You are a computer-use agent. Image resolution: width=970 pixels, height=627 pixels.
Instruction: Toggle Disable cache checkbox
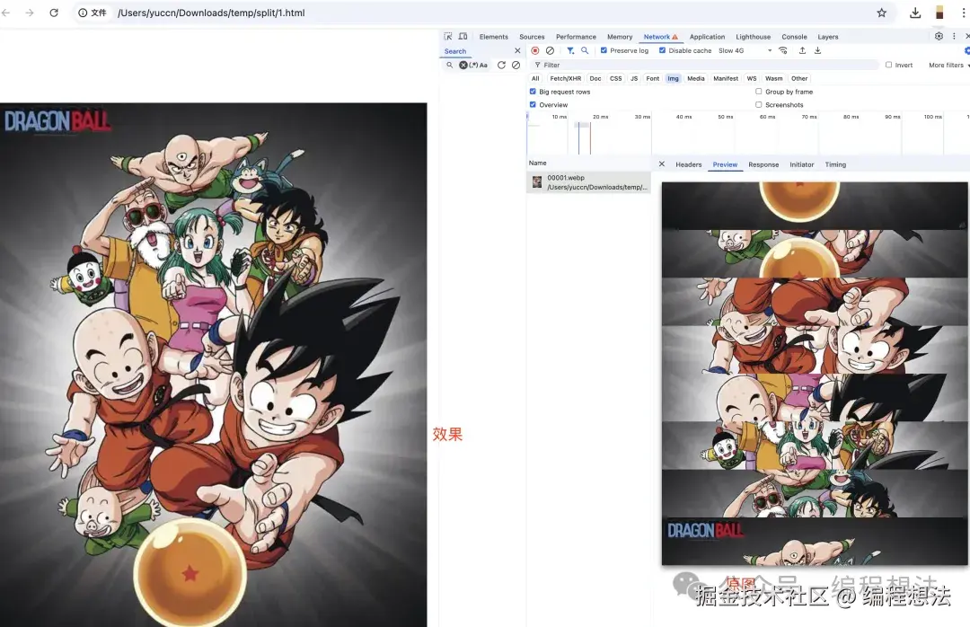click(662, 51)
